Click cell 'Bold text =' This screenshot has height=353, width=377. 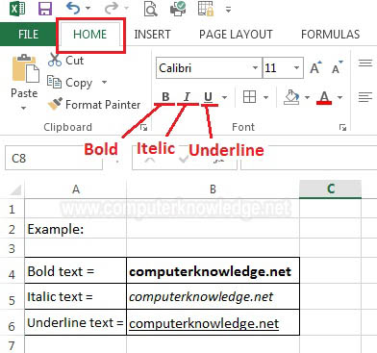76,270
